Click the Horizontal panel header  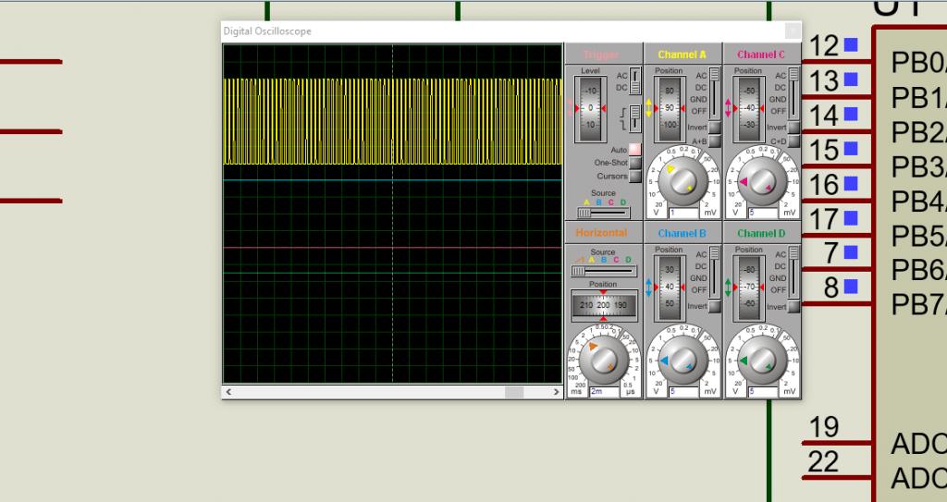point(603,233)
